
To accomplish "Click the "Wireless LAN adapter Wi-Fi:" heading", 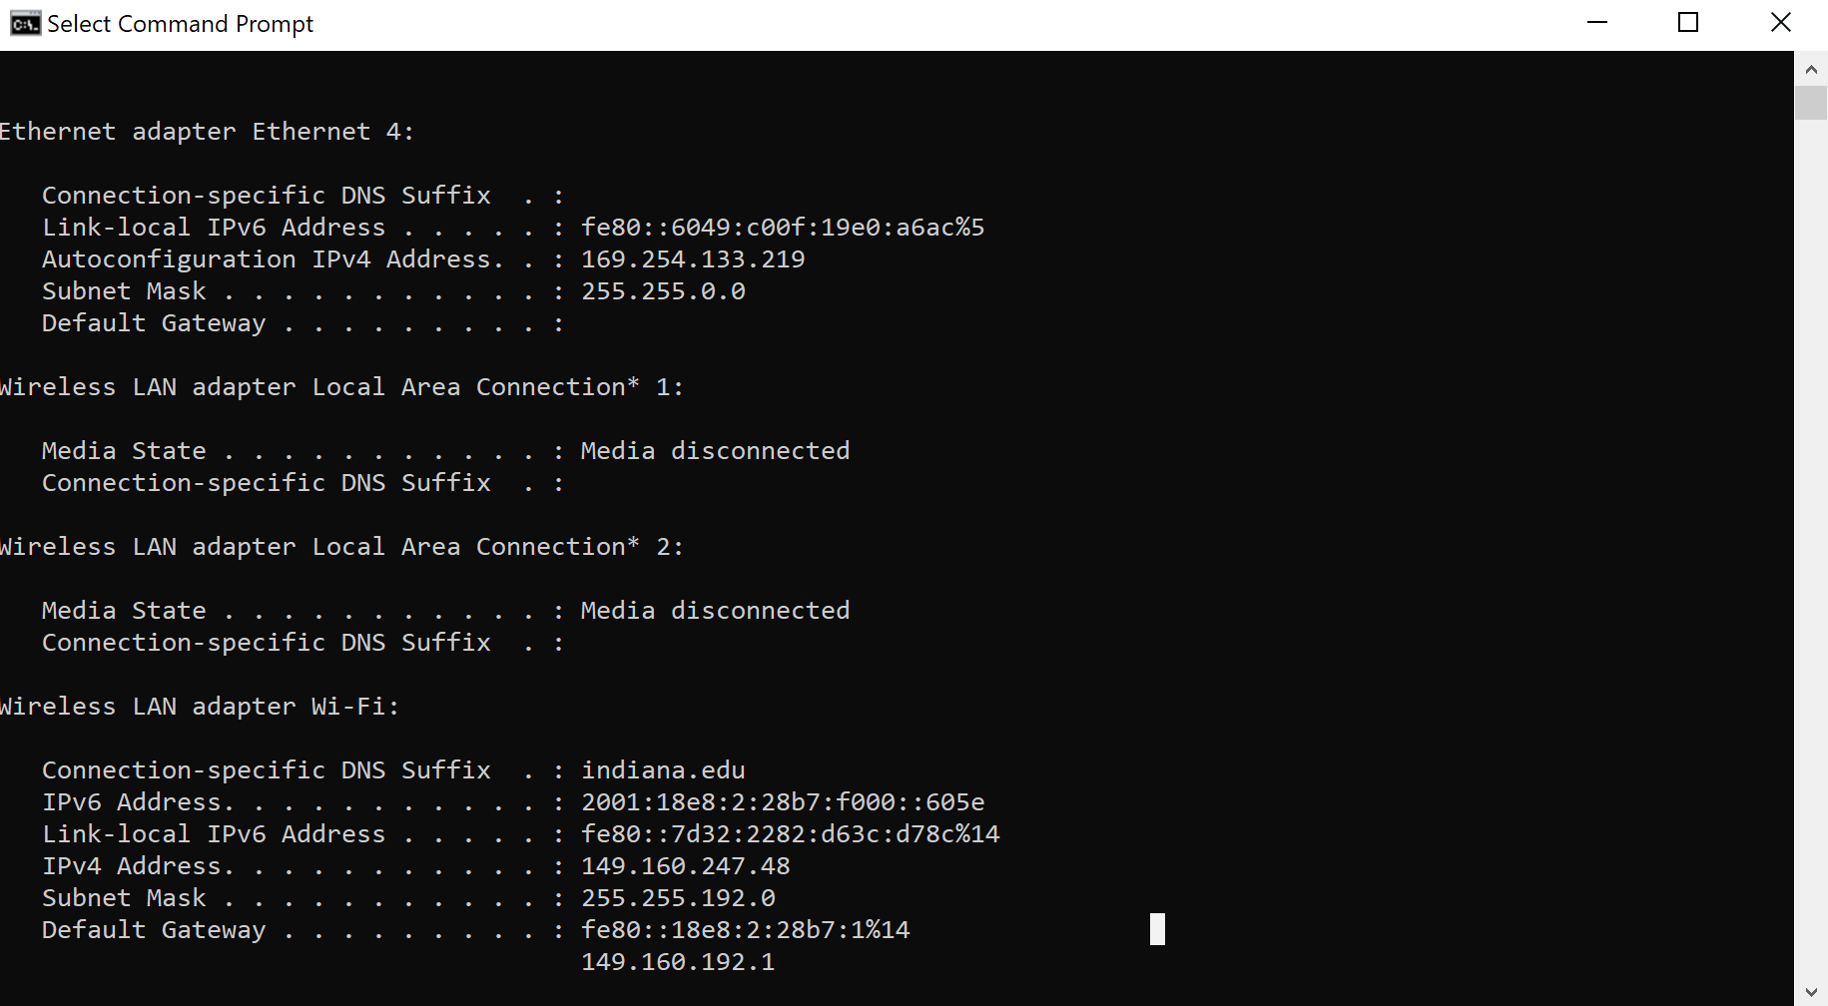I will click(200, 707).
